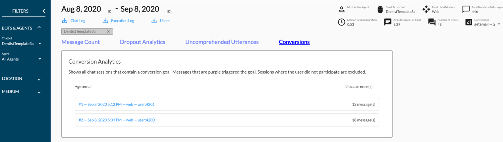Download the Users file
This screenshot has height=142, width=503.
(x=160, y=21)
